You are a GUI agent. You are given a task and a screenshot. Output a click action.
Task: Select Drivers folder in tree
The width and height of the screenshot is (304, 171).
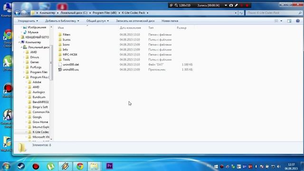(35, 57)
